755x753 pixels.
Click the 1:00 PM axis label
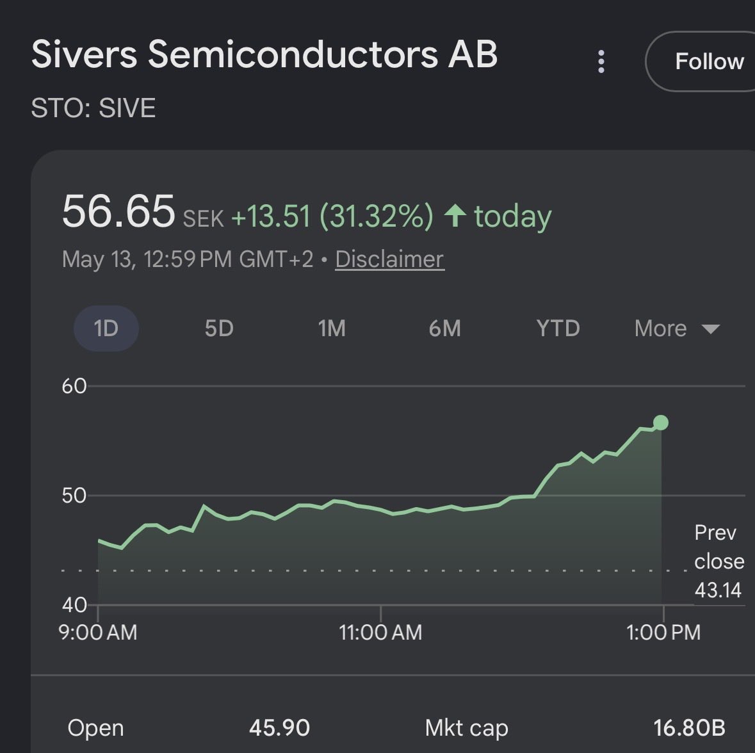(x=663, y=633)
